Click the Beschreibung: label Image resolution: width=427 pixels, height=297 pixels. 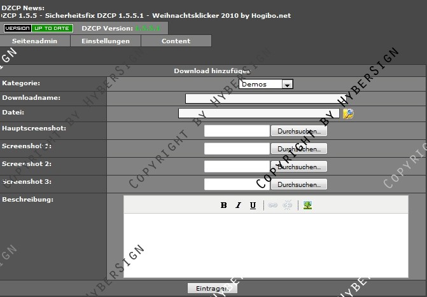click(x=28, y=200)
